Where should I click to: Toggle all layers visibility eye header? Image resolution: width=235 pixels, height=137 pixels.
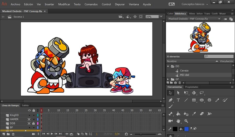tap(29, 110)
